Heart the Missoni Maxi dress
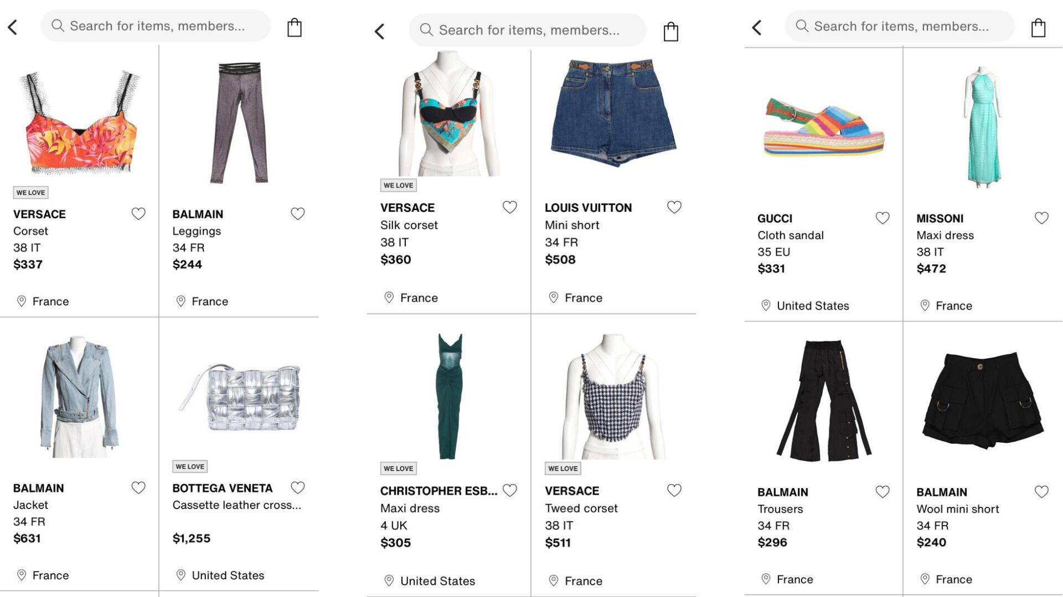This screenshot has width=1063, height=597. point(1041,218)
